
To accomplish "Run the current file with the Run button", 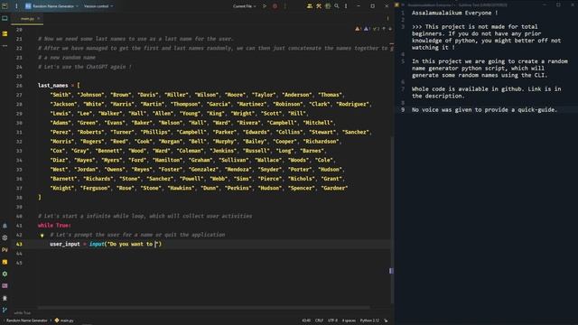I will click(x=265, y=6).
